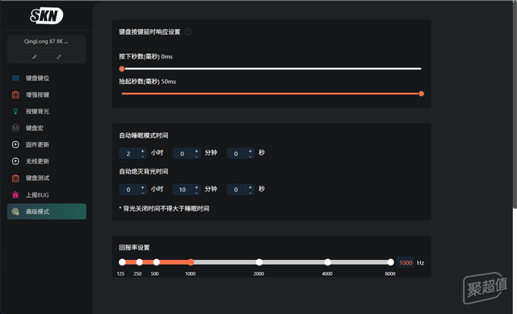The image size is (517, 314).
Task: Click the 自动睡眠模式时间 seconds field
Action: click(x=236, y=153)
